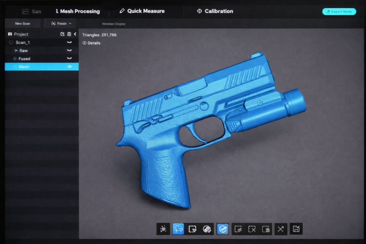
Task: Hide the Mesh layer via eye icon
Action: pos(69,67)
